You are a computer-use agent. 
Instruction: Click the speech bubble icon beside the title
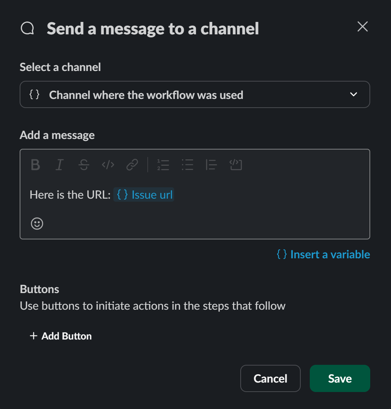pyautogui.click(x=26, y=28)
